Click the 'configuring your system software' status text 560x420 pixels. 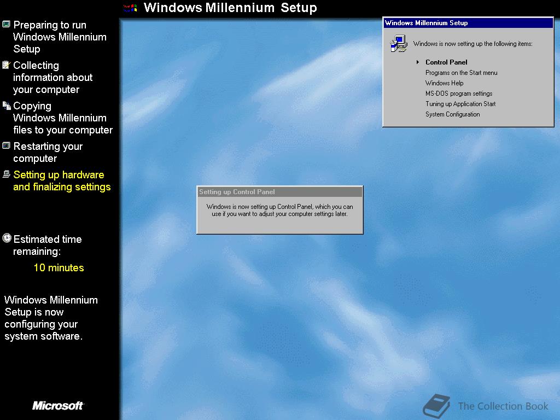point(51,318)
